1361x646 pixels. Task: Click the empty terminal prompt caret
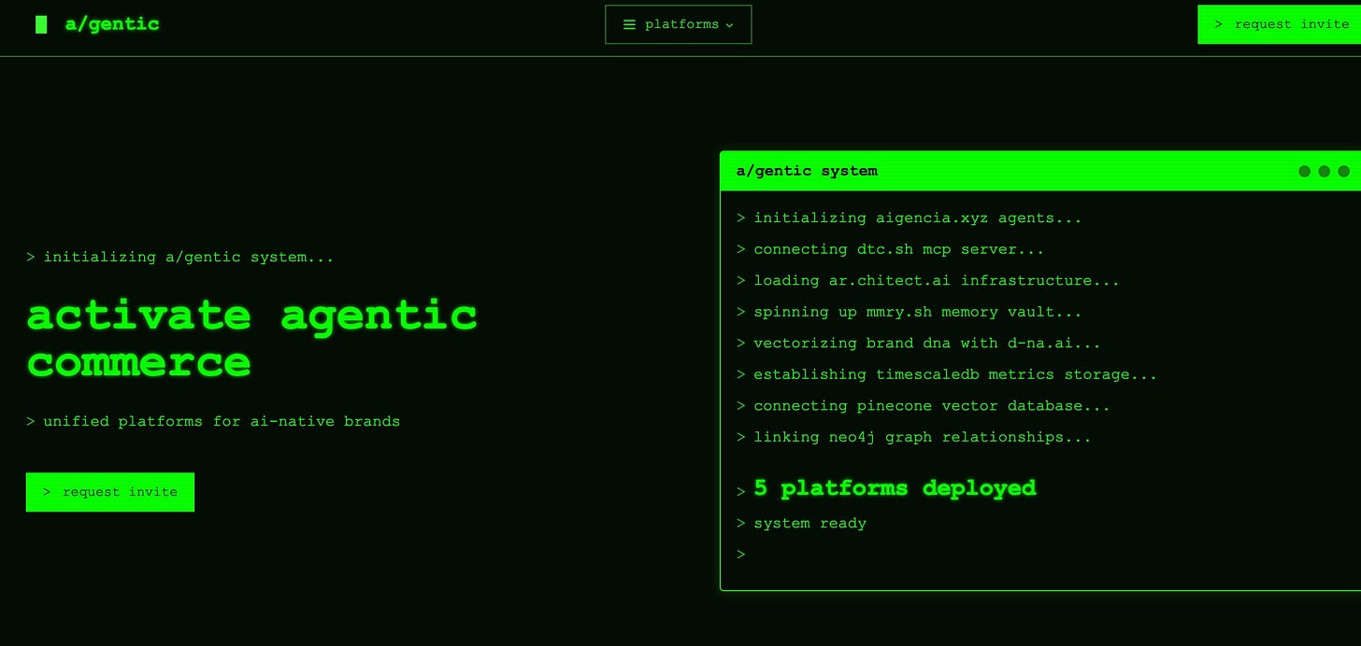click(x=741, y=555)
